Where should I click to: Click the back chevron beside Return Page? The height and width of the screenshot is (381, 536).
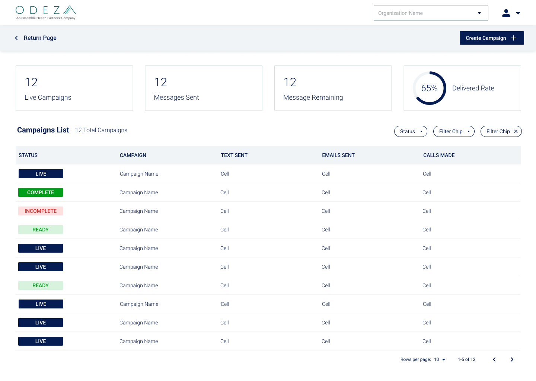pos(16,38)
